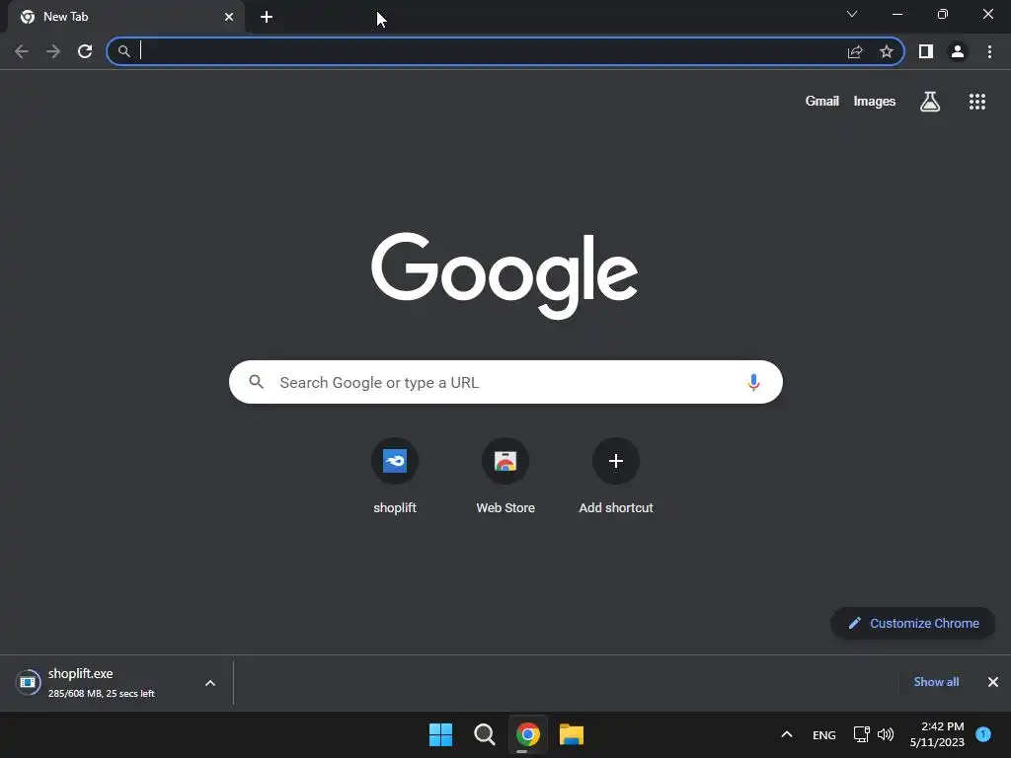The image size is (1011, 758).
Task: Close the downloads bar
Action: [993, 682]
